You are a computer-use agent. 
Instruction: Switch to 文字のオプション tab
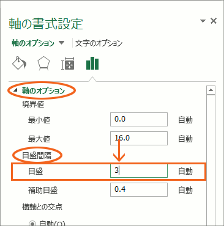tap(99, 43)
